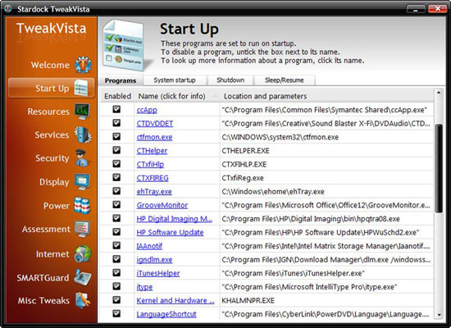Sort by Name (click for info) header
The width and height of the screenshot is (451, 328).
click(177, 96)
